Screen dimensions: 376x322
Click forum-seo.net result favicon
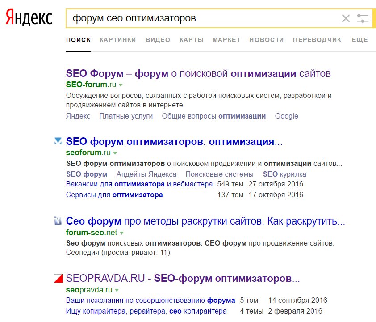[58, 221]
